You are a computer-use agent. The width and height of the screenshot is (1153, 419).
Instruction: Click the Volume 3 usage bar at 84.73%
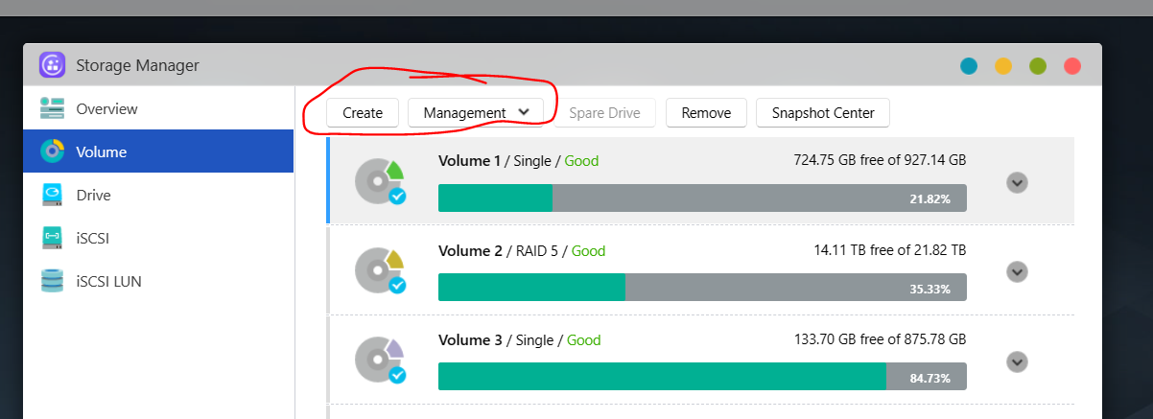click(702, 377)
